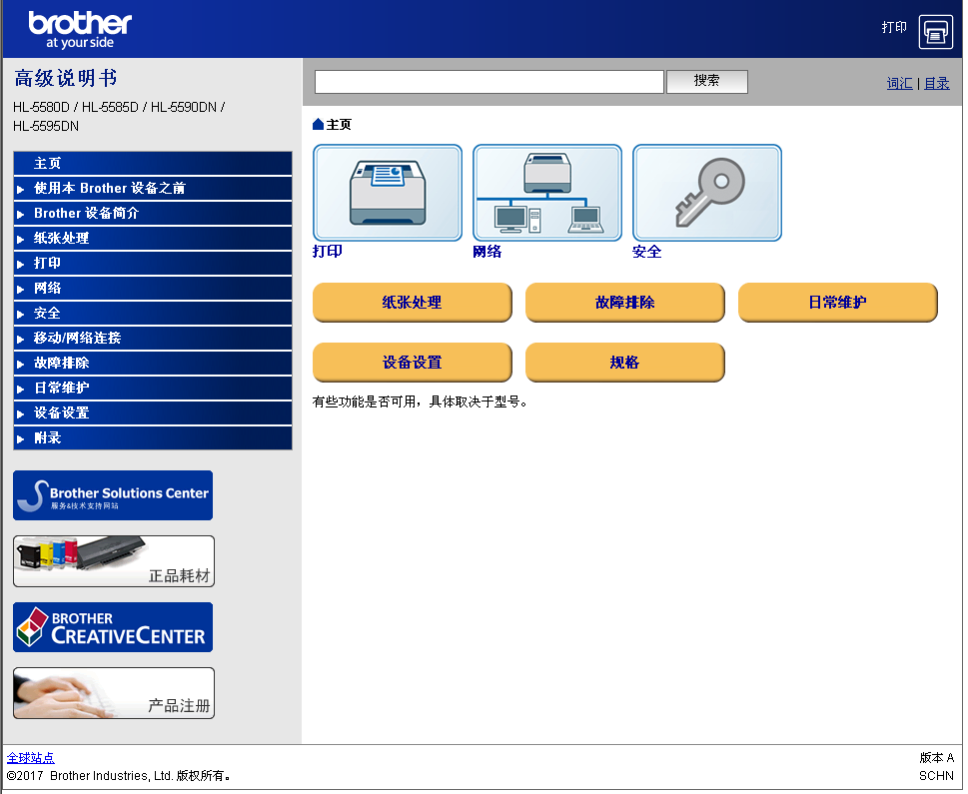The image size is (968, 794).
Task: Click the 主页 breadcrumb text
Action: click(x=339, y=125)
